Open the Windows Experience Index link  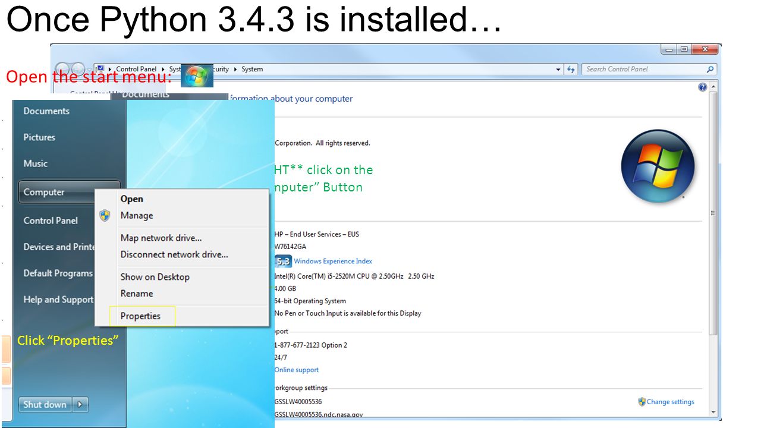(x=333, y=261)
